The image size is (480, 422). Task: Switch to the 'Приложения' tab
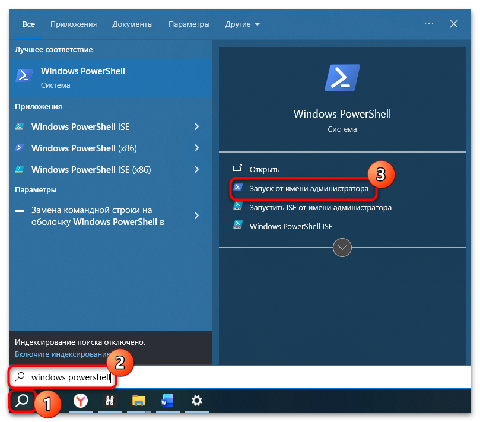pyautogui.click(x=74, y=24)
